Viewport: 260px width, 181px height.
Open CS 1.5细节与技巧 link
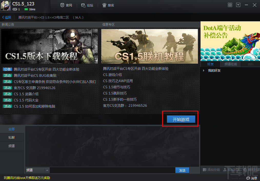117,87
